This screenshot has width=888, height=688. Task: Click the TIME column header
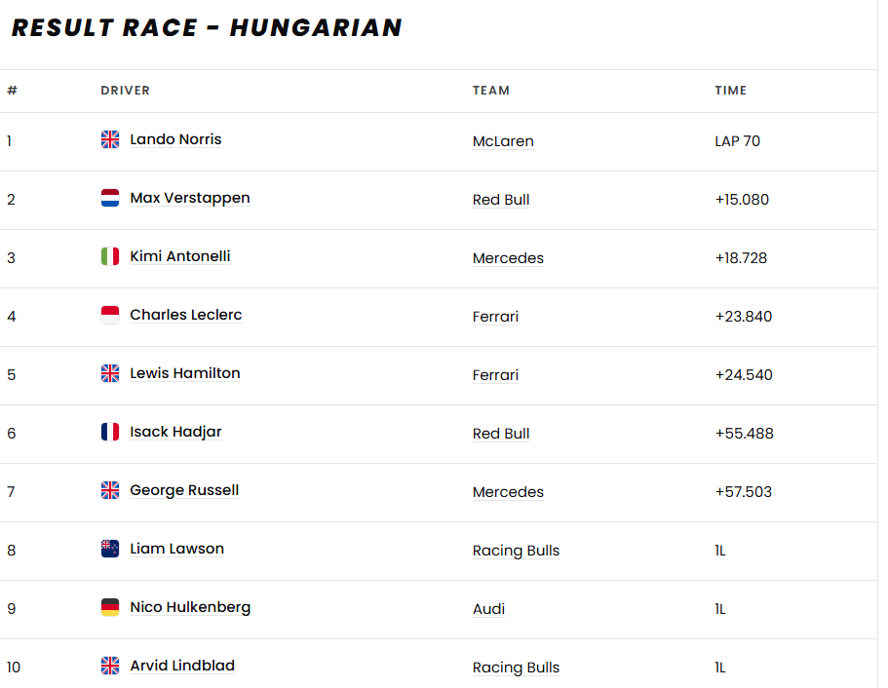click(x=730, y=91)
